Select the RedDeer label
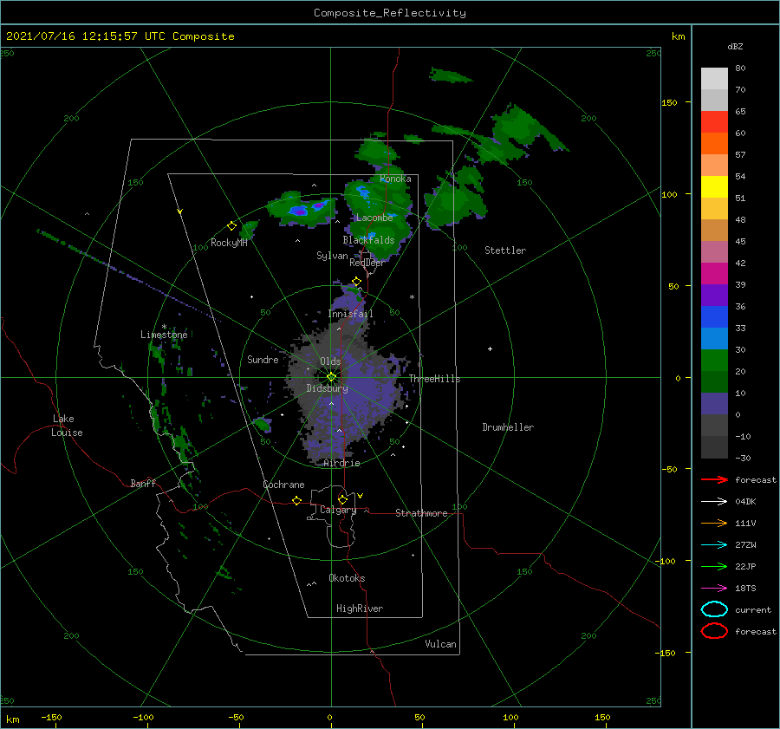Screen dimensions: 780x729 point(367,263)
